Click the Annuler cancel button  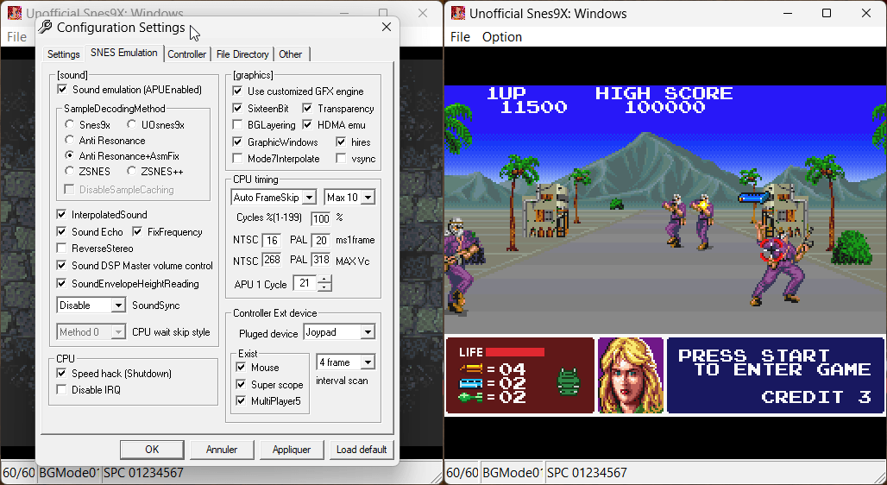click(x=222, y=450)
